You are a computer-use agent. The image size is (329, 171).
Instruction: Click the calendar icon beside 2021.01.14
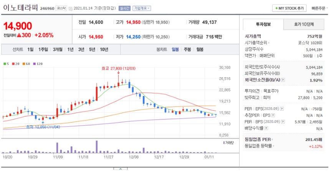pos(71,8)
